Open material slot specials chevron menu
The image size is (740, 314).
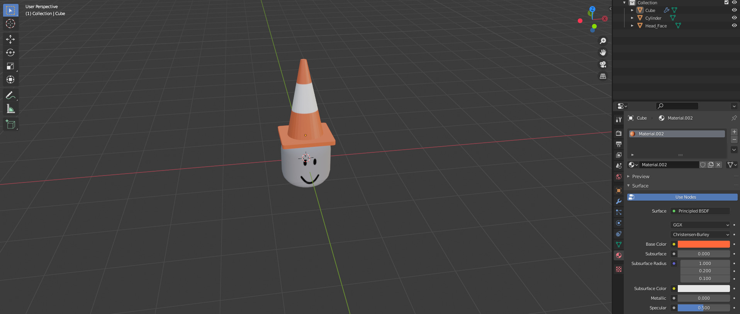(x=734, y=150)
